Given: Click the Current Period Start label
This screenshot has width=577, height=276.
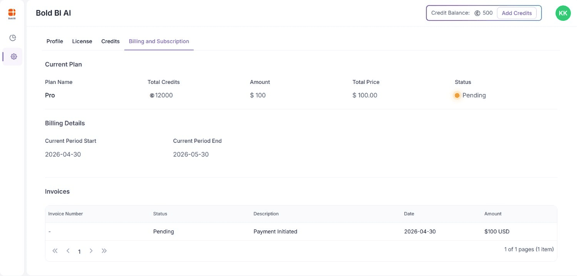Looking at the screenshot, I should (71, 141).
